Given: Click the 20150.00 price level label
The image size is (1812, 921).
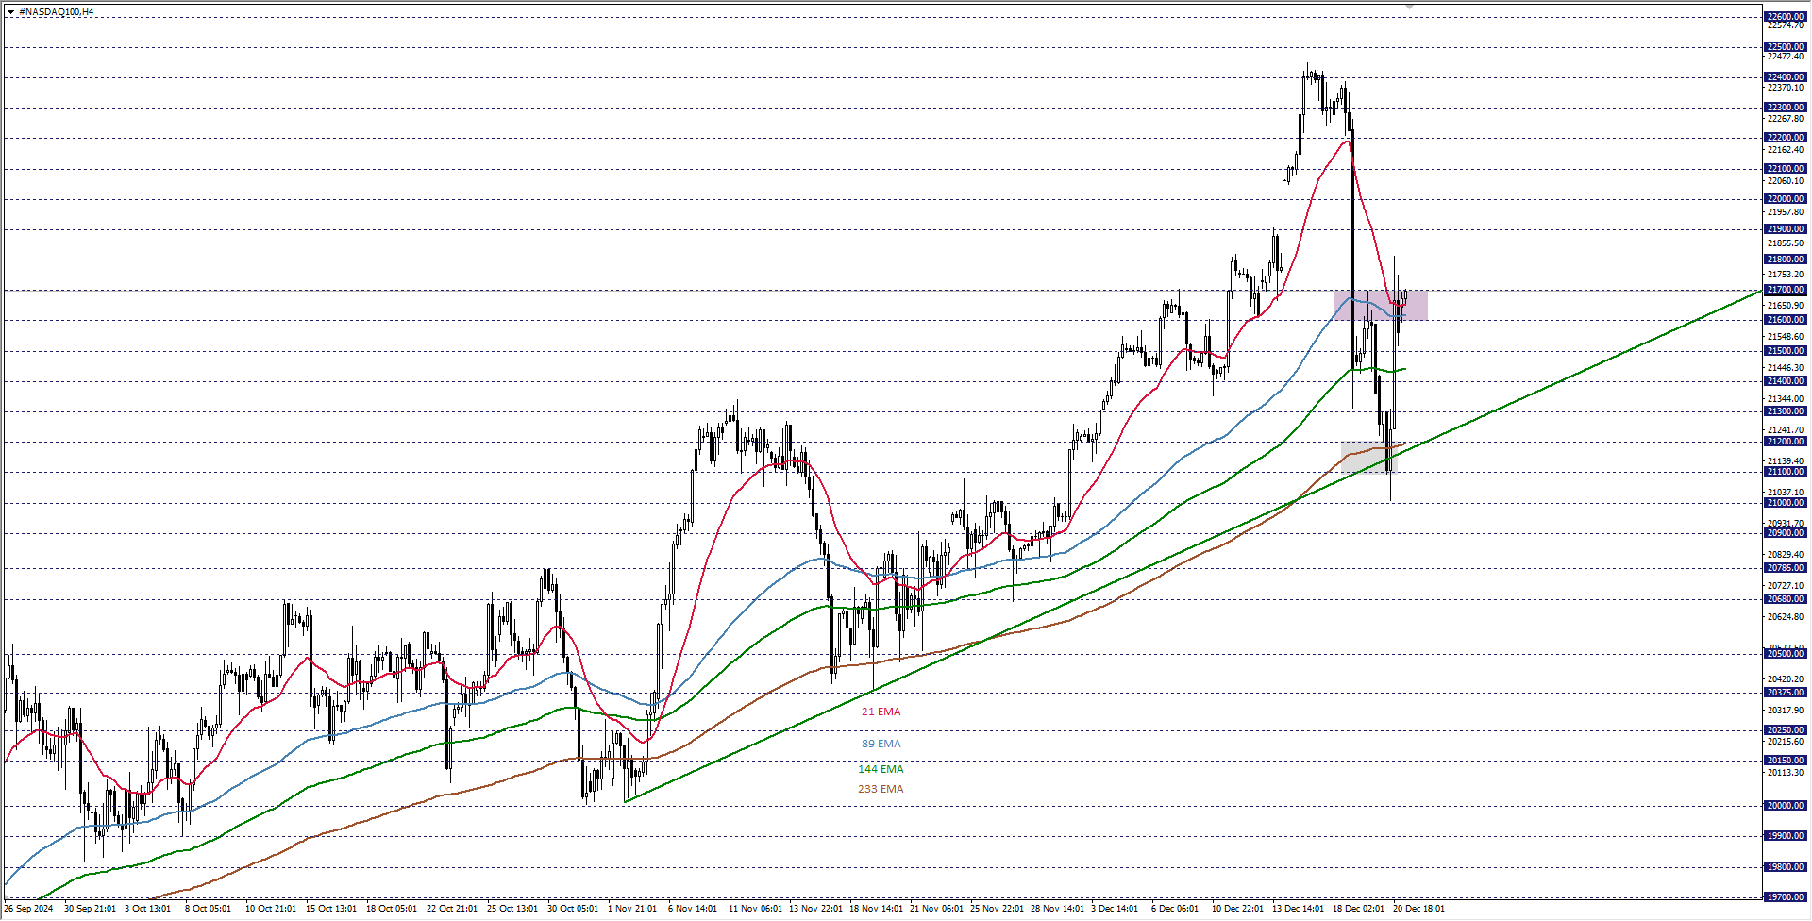Looking at the screenshot, I should [x=1785, y=761].
